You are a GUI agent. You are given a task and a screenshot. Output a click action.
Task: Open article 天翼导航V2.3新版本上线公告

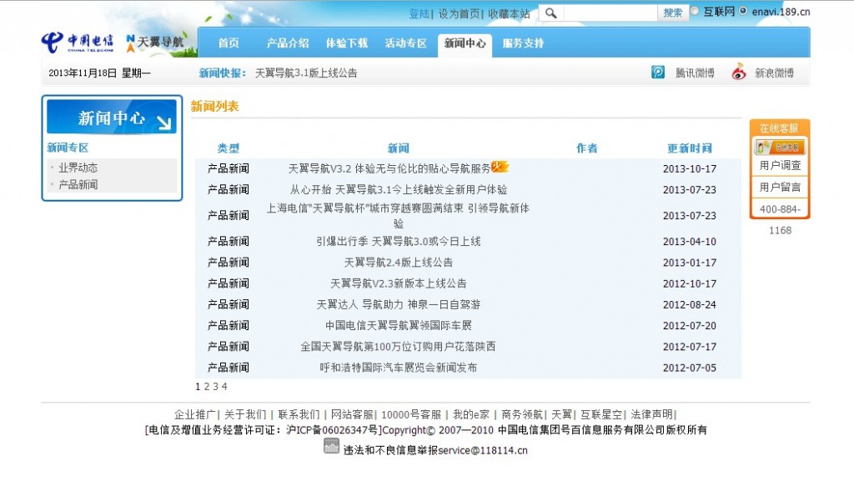click(398, 283)
